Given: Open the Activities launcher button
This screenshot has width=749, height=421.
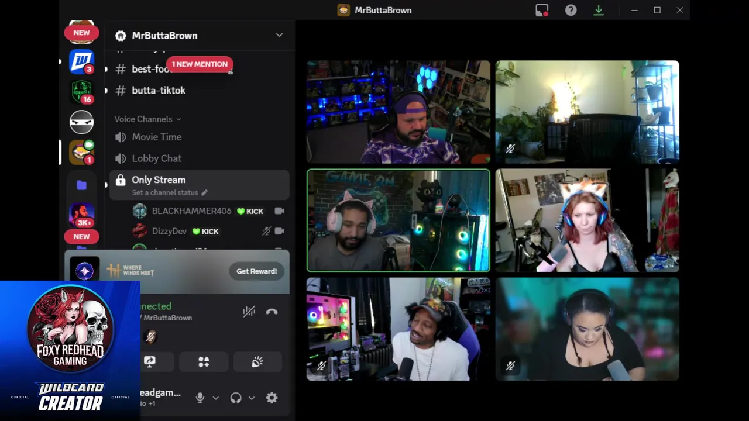Looking at the screenshot, I should (x=204, y=362).
